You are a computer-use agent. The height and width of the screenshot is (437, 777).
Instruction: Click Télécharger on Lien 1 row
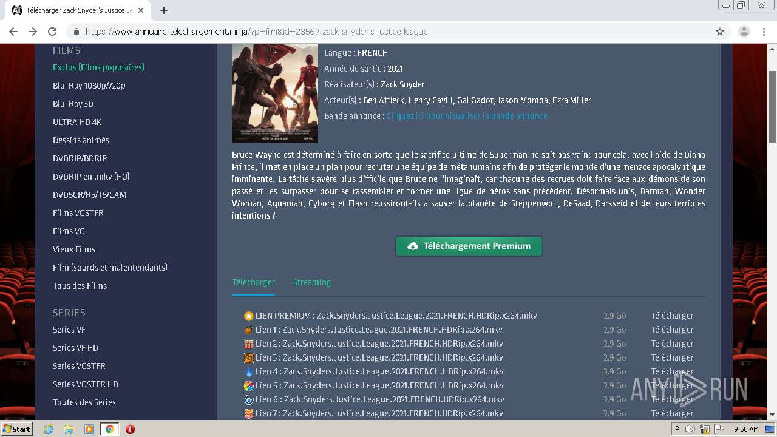[672, 330]
